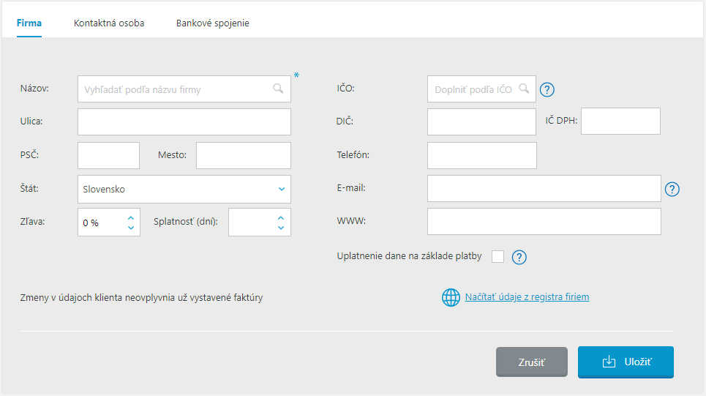Decrease Splatnosť days with down arrow

pos(281,228)
